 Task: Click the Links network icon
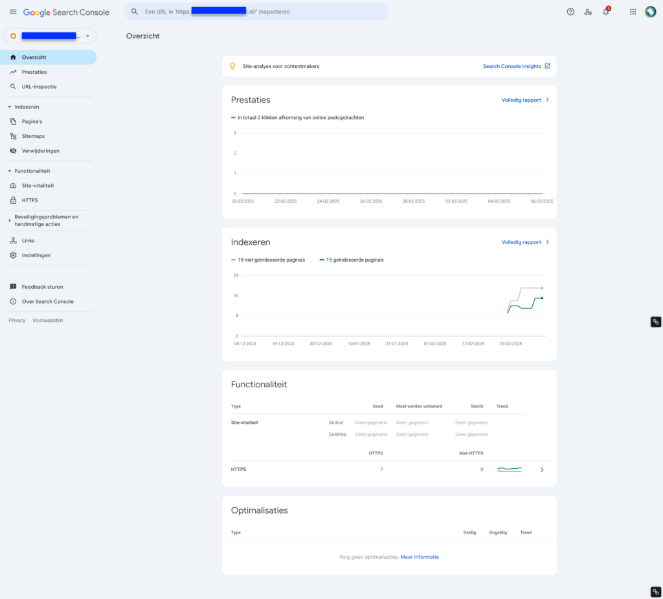[x=13, y=241]
